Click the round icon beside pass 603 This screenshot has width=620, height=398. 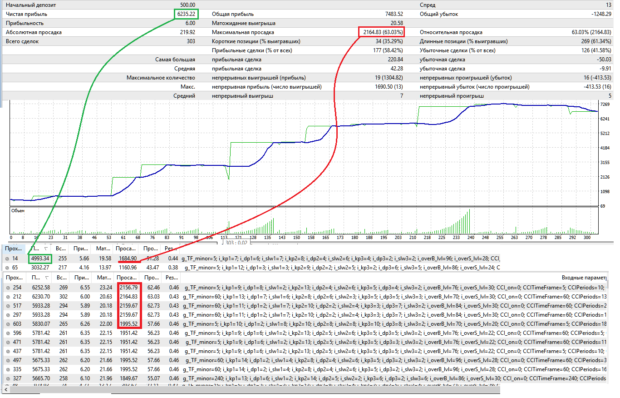click(x=7, y=323)
